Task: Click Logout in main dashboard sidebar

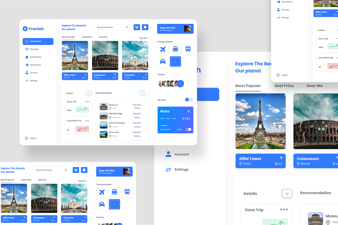Action: click(31, 138)
